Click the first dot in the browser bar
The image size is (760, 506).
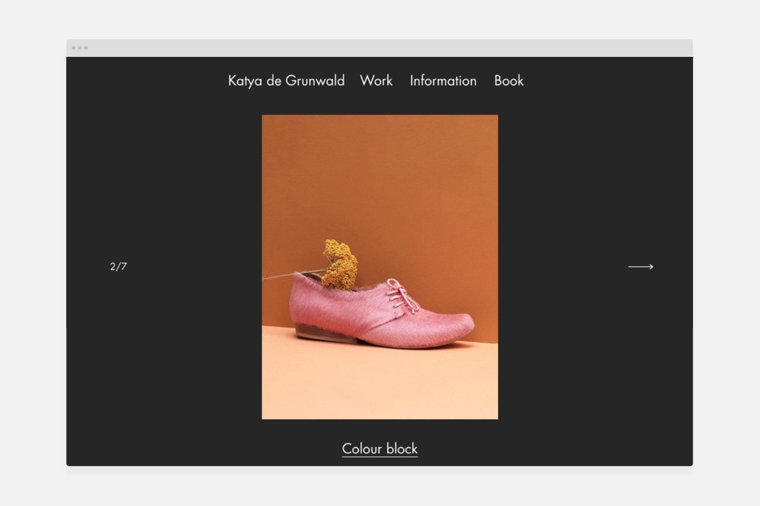pos(74,48)
